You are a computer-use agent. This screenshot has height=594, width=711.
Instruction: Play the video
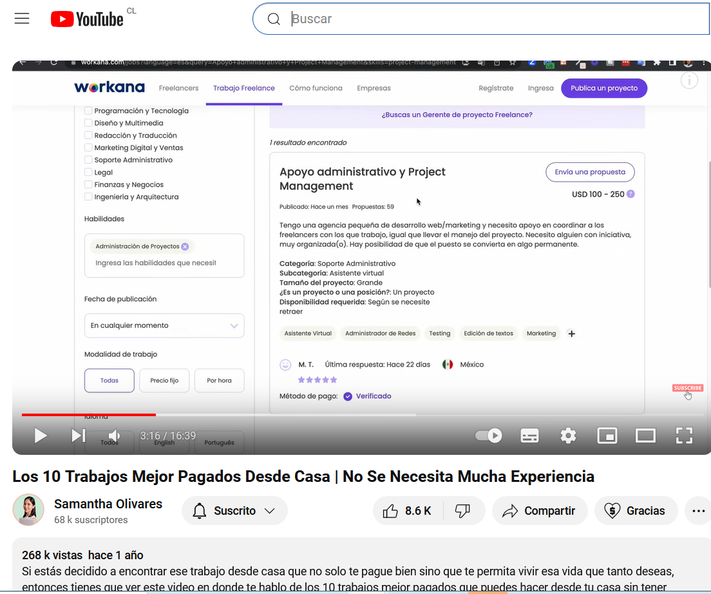coord(41,436)
